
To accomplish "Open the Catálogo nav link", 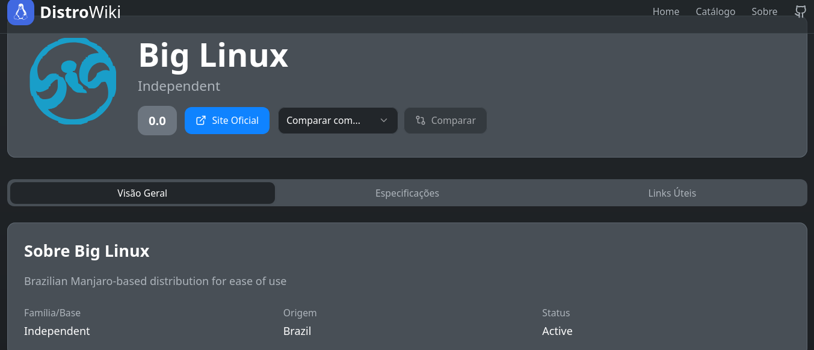I will (715, 11).
